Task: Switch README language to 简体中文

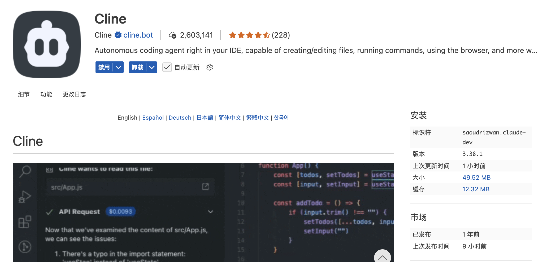Action: [229, 118]
